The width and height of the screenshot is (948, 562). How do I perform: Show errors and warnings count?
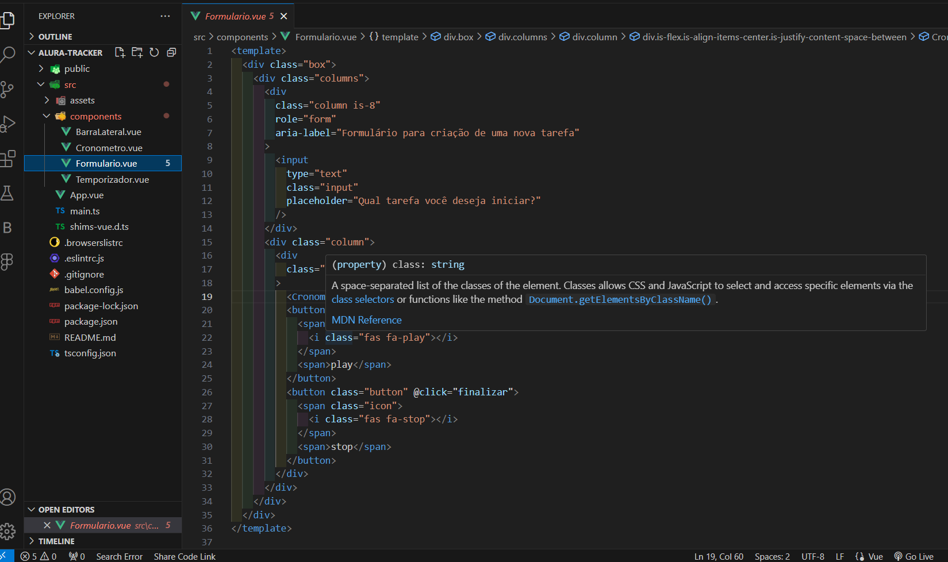click(39, 556)
